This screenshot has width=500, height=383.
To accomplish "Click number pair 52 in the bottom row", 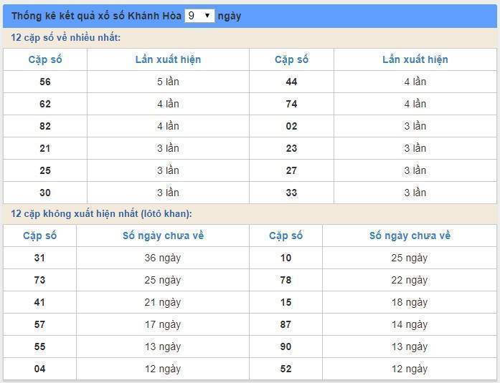I will pos(286,369).
